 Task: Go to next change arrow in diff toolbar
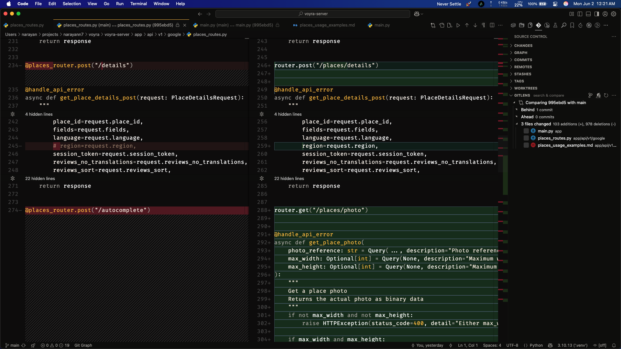[475, 25]
